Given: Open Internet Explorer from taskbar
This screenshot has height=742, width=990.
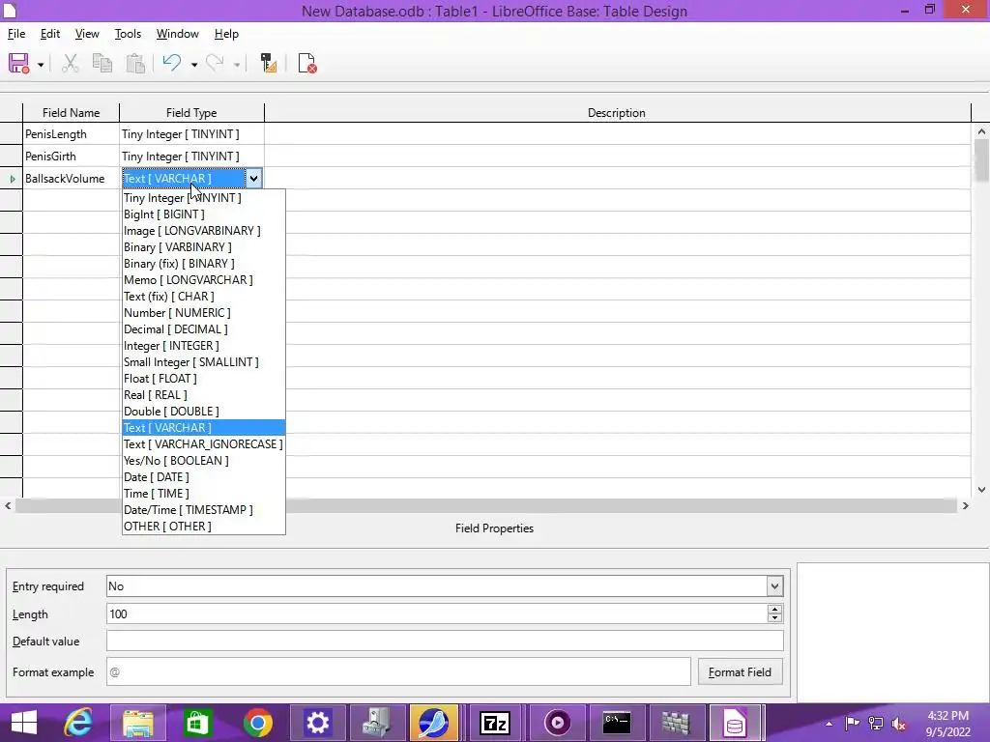Looking at the screenshot, I should [x=79, y=723].
